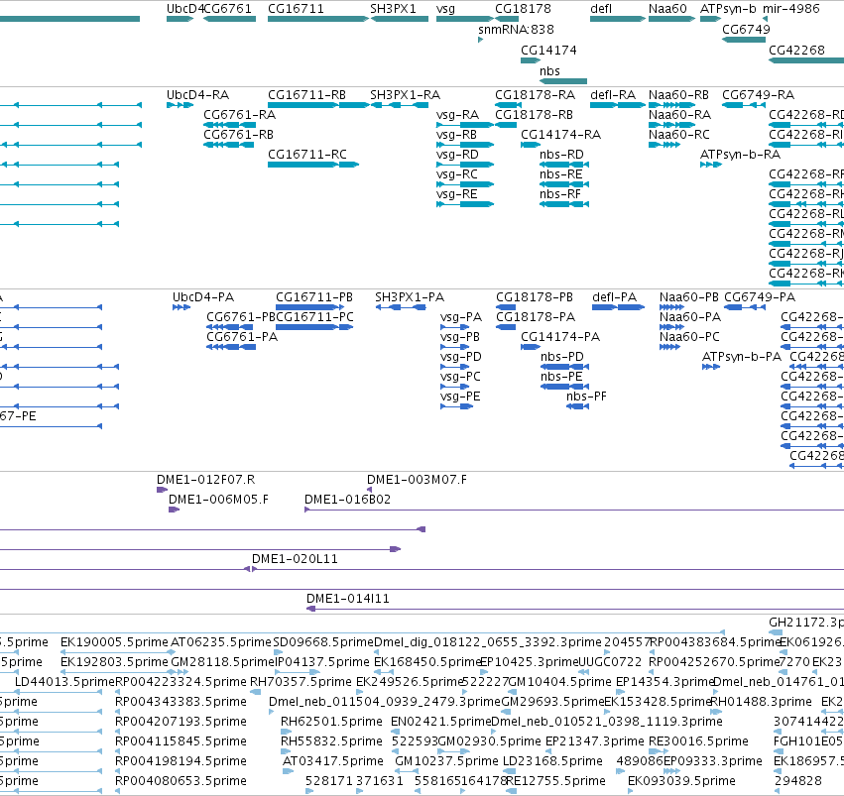Screen dimensions: 844x796
Task: Select the CG16711-PB protein feature
Action: [309, 307]
